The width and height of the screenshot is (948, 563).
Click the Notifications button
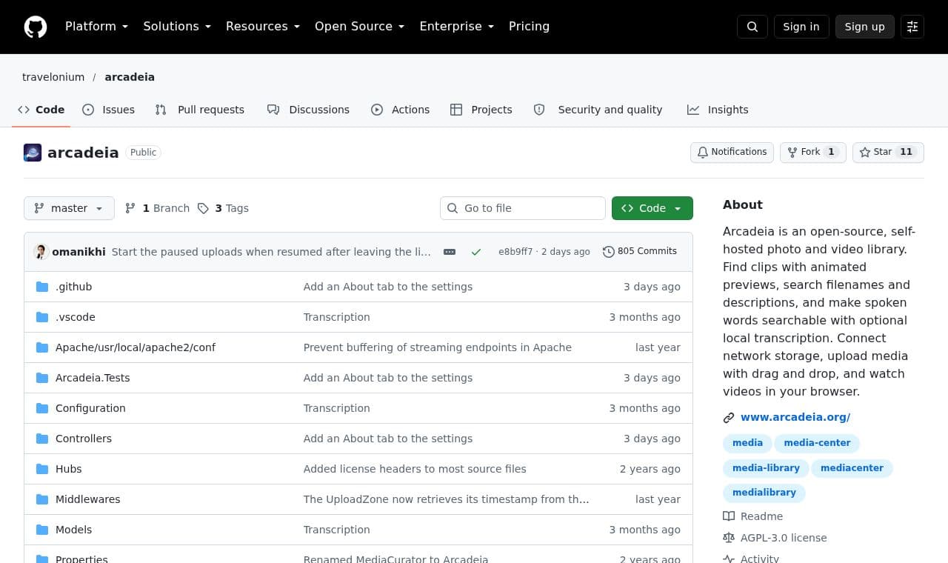click(x=732, y=152)
